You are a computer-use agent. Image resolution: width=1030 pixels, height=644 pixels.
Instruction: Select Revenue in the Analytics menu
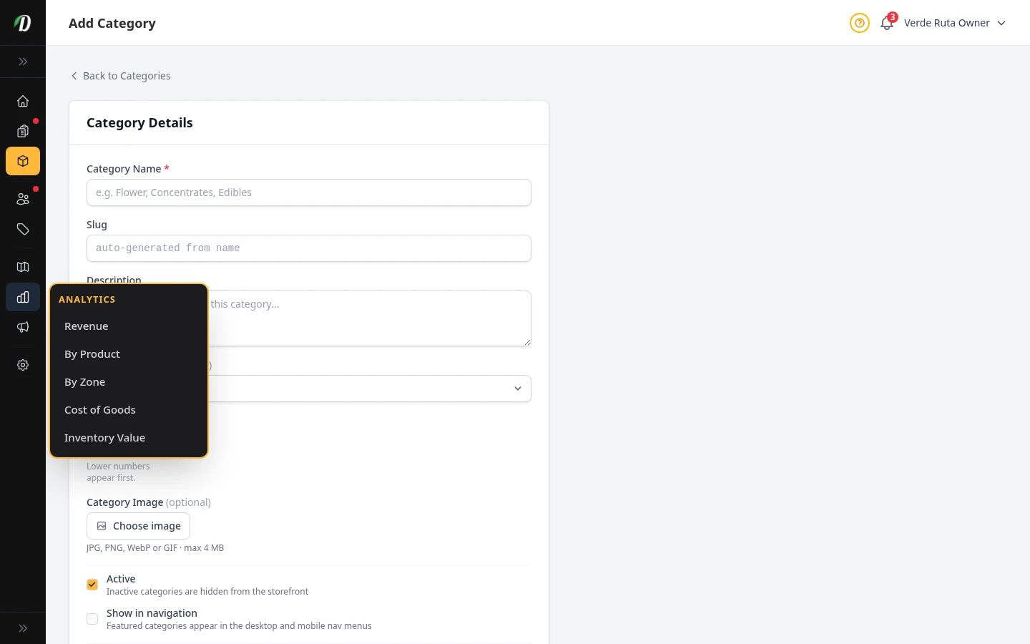pos(86,326)
